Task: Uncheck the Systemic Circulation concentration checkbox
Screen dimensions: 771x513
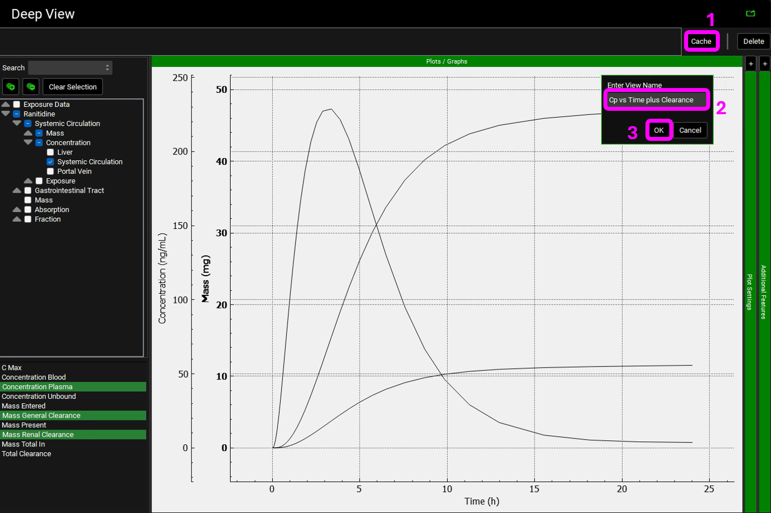Action: tap(51, 162)
